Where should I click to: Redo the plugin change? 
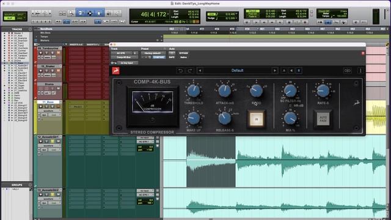(x=190, y=71)
